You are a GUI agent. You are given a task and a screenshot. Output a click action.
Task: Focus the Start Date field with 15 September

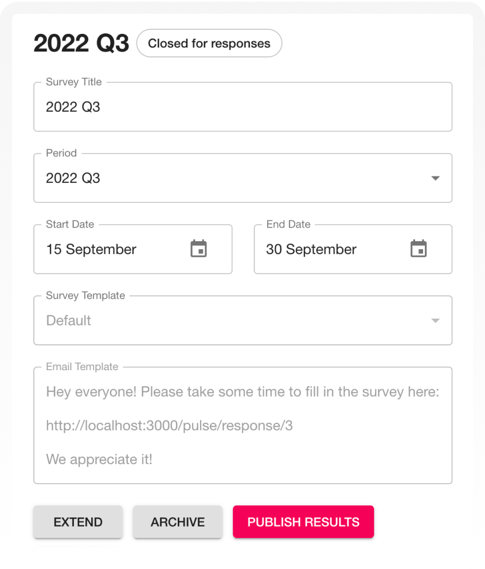pos(133,249)
